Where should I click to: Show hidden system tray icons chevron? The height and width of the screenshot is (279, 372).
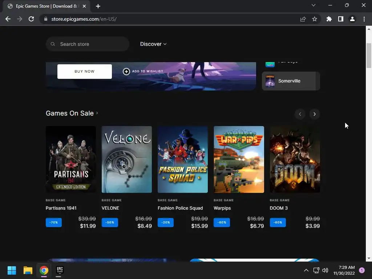[306, 270]
